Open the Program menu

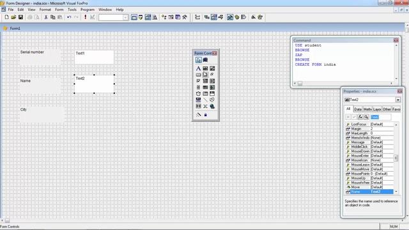pos(88,10)
